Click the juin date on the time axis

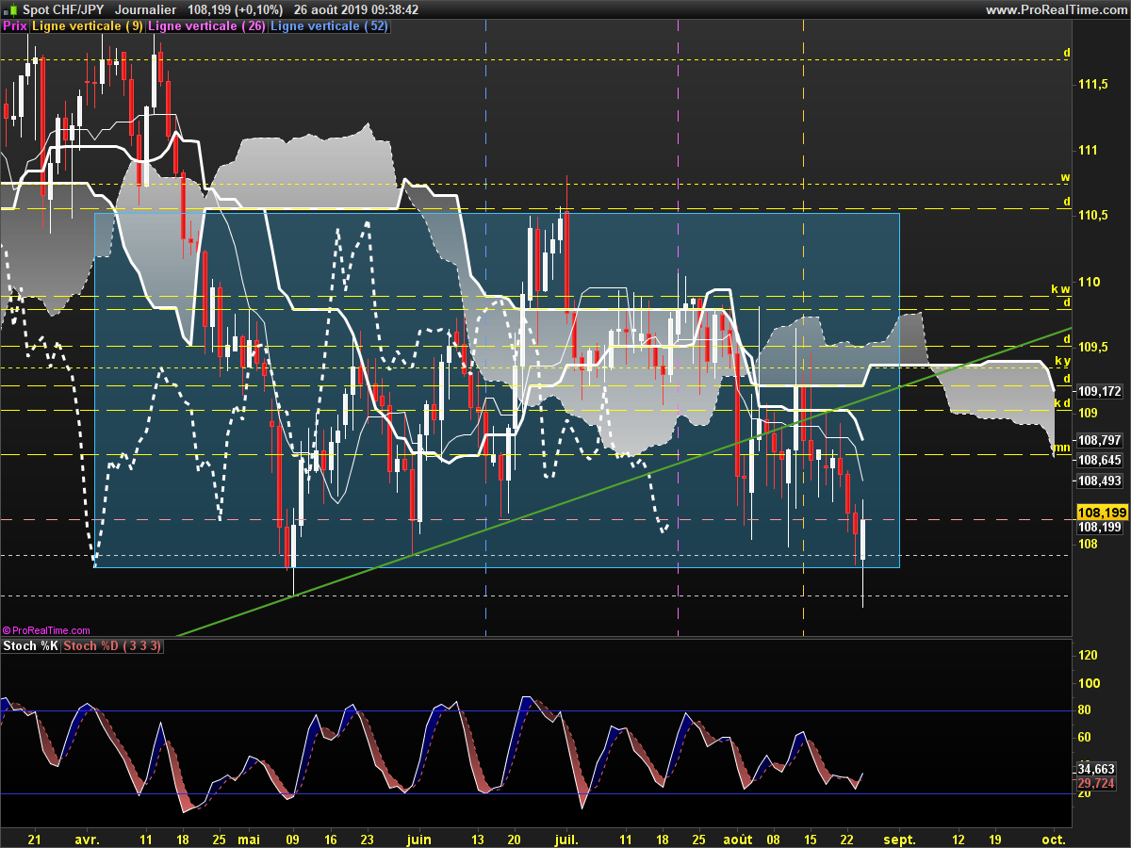coord(418,839)
